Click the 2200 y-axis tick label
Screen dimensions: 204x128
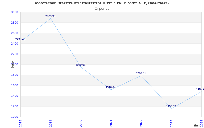(15, 54)
